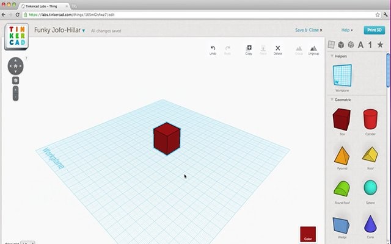Pick the Pyramid shape
Screen dimensions: 391x244
(342, 154)
